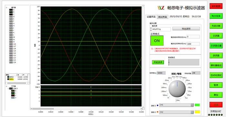Click the 导出波形 export button
The image size is (226, 117).
(186, 29)
